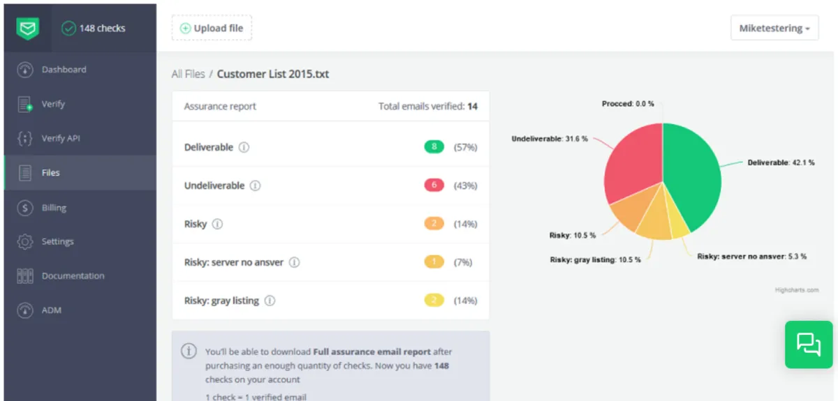
Task: Open the Highcharts.com credit link
Action: [796, 290]
